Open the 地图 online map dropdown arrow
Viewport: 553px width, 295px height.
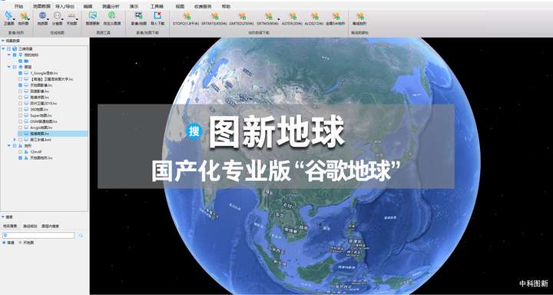click(48, 19)
